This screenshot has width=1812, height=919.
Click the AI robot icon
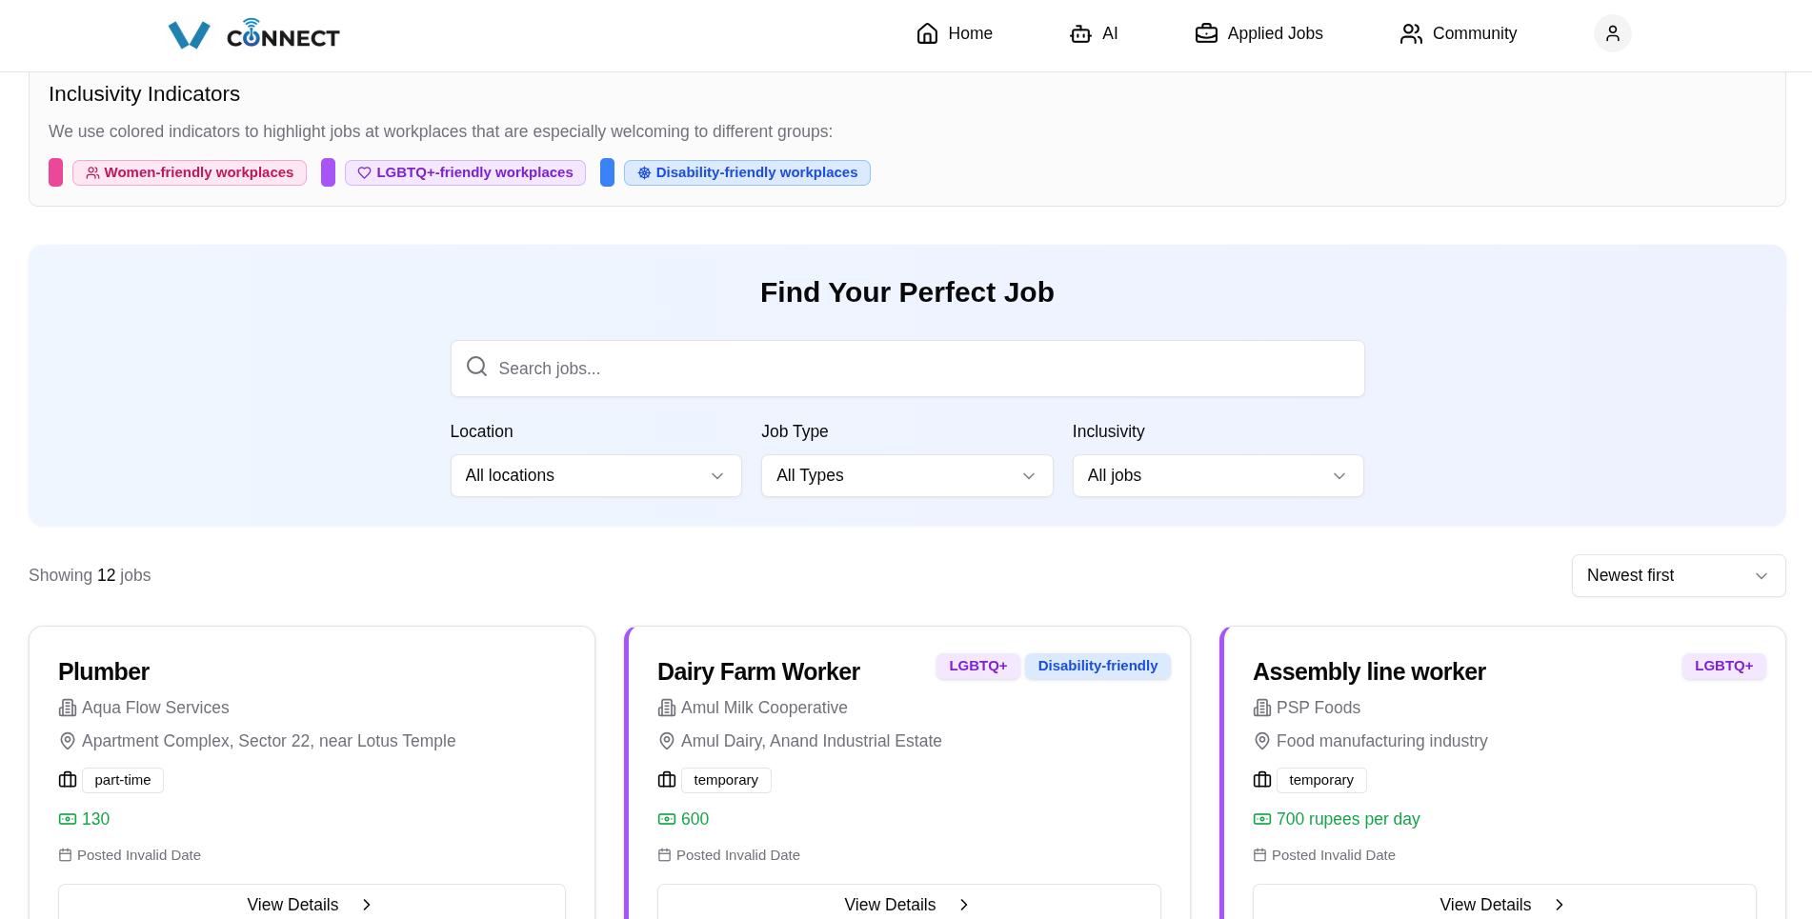[x=1080, y=33]
